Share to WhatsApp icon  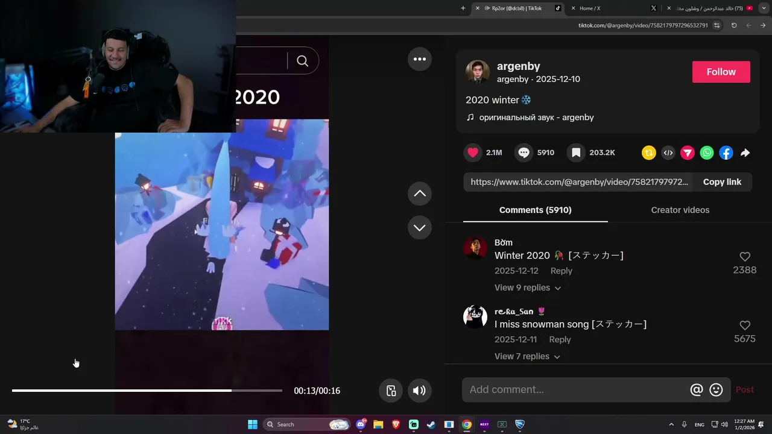point(707,153)
